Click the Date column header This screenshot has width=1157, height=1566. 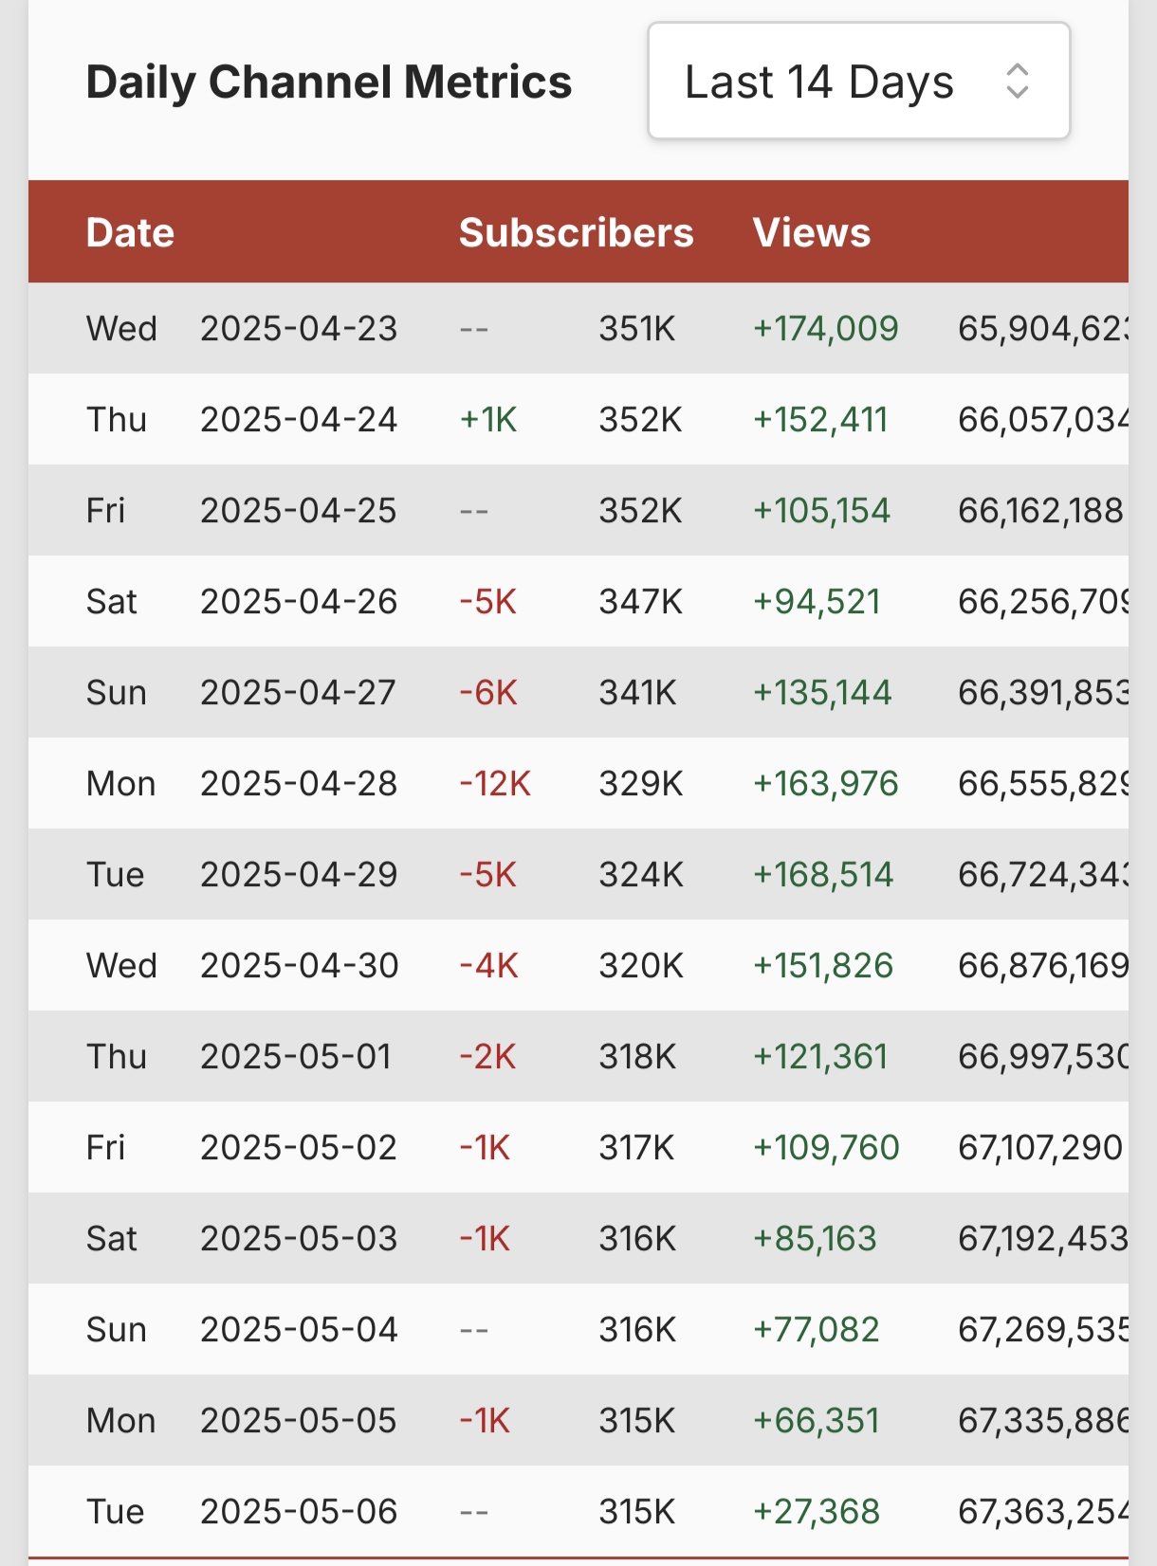pyautogui.click(x=130, y=233)
